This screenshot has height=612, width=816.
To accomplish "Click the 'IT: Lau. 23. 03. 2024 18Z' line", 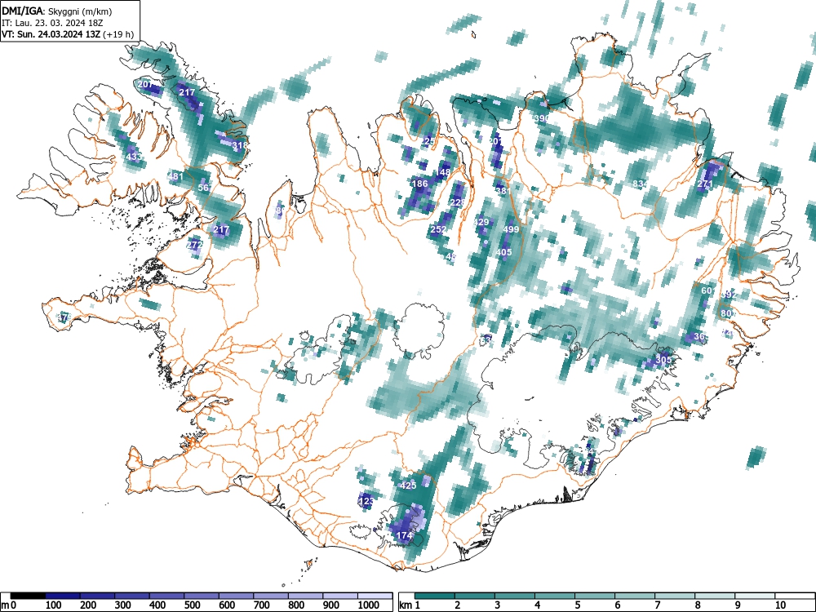I will 52,23.
